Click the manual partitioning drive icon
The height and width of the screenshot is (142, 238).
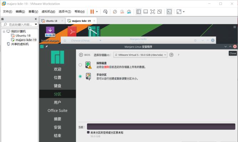pos(88,76)
